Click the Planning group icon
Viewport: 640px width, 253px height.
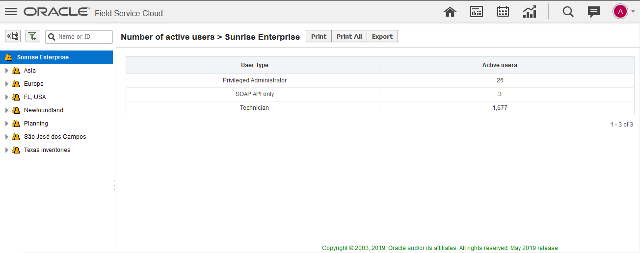[15, 124]
